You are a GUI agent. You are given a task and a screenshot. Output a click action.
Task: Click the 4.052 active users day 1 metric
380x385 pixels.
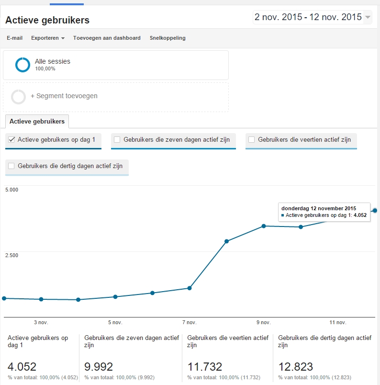click(x=22, y=367)
